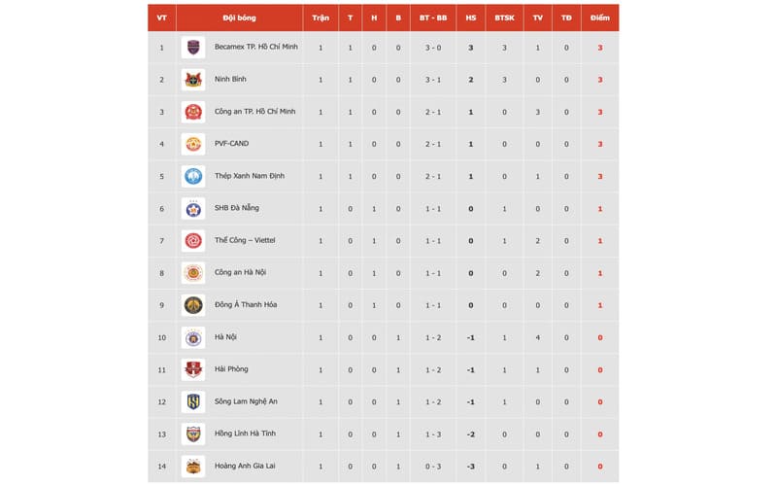Open the Hải Phòng team name
The height and width of the screenshot is (486, 777).
coord(232,369)
